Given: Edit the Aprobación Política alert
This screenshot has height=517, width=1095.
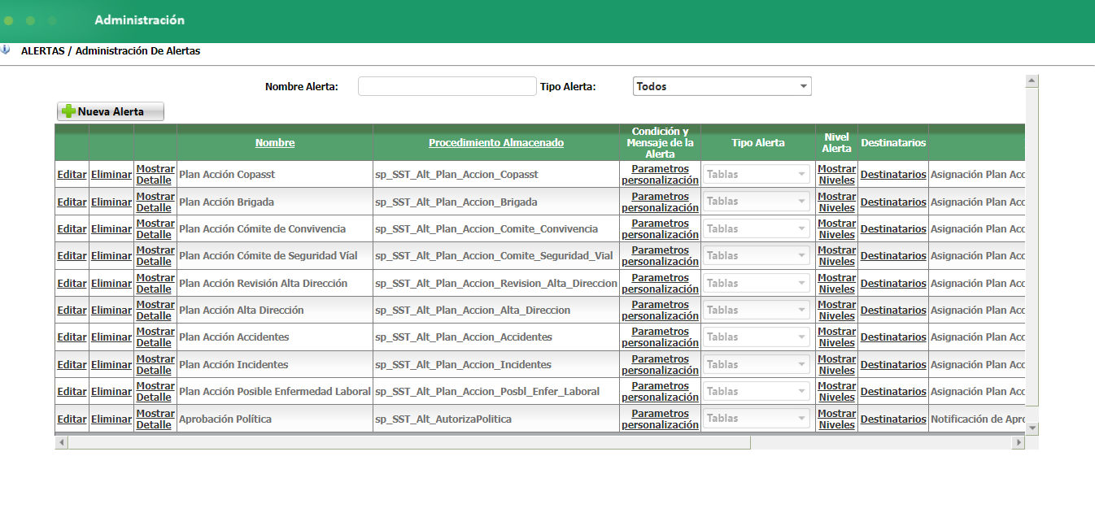Looking at the screenshot, I should pos(72,419).
